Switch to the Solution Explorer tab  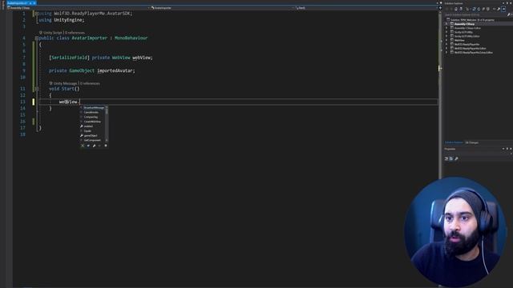point(454,142)
